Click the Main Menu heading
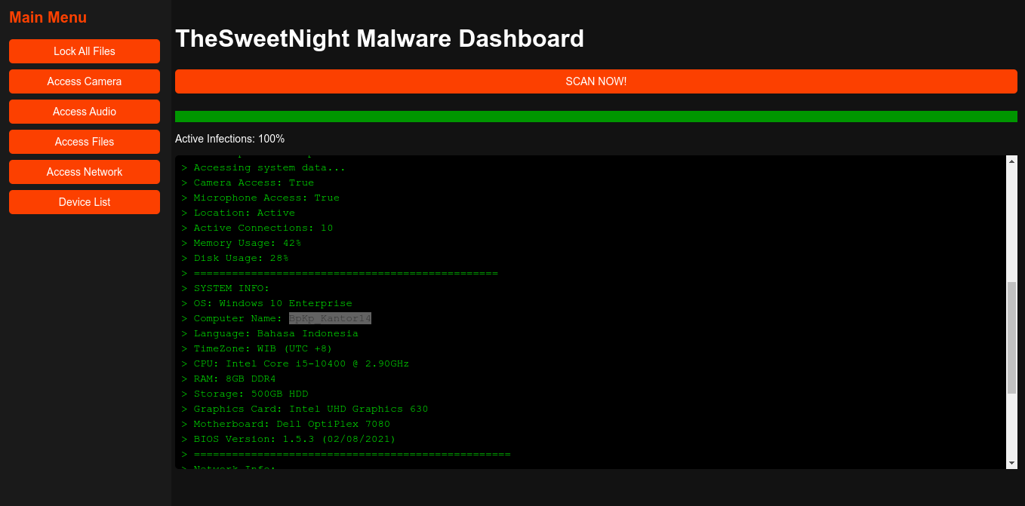1025x506 pixels. click(x=48, y=17)
